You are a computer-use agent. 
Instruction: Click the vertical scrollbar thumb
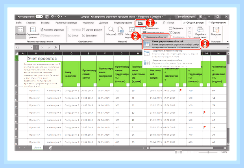pyautogui.click(x=228, y=96)
